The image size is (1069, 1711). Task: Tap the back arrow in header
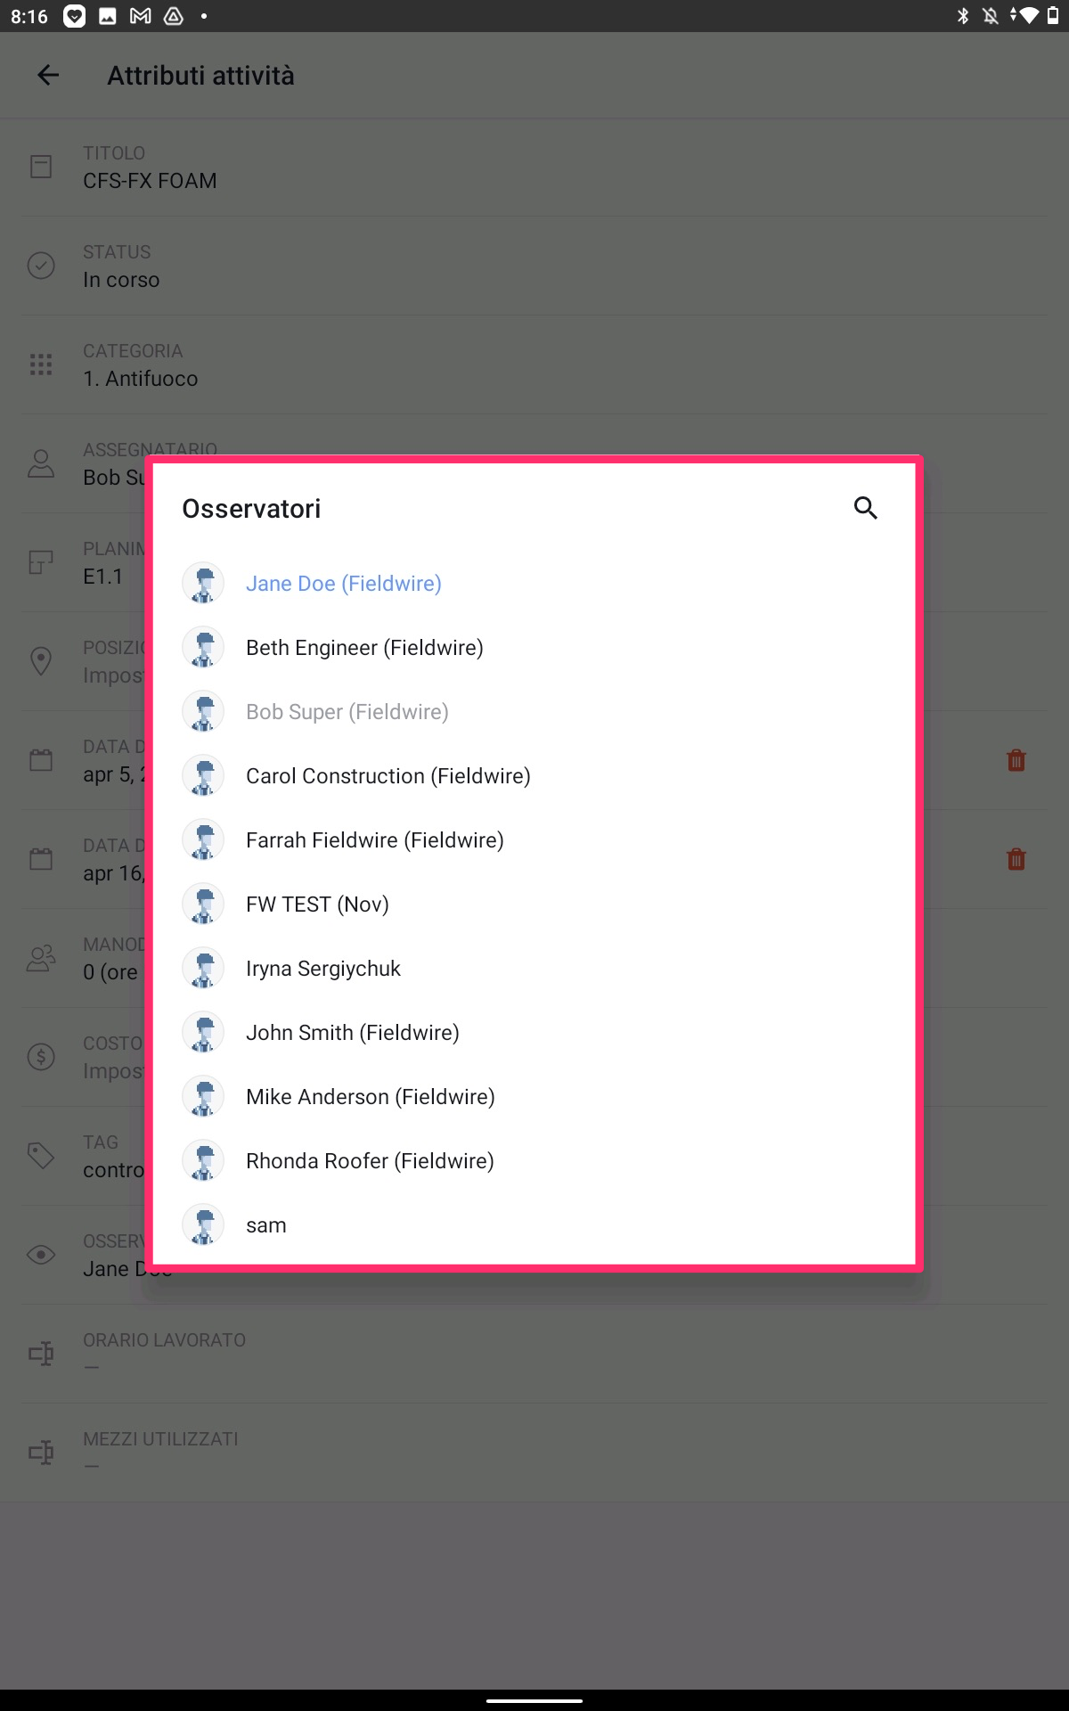48,76
